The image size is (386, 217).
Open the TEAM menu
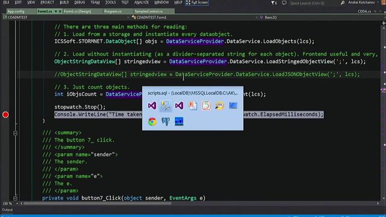[x=95, y=2]
